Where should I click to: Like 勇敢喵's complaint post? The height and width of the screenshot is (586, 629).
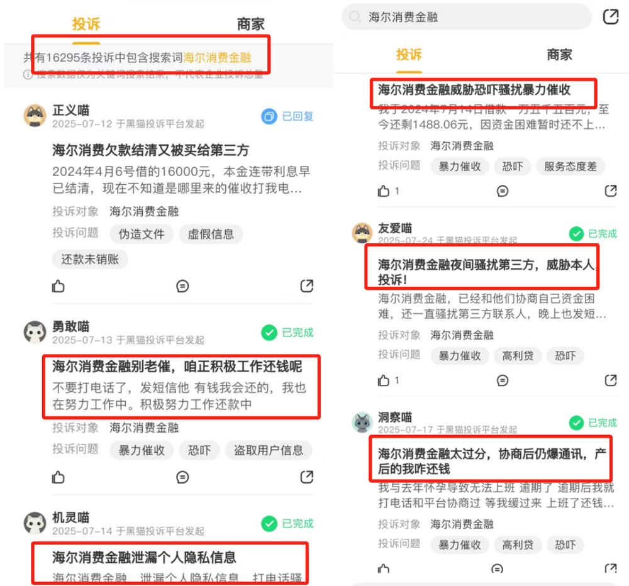58,477
